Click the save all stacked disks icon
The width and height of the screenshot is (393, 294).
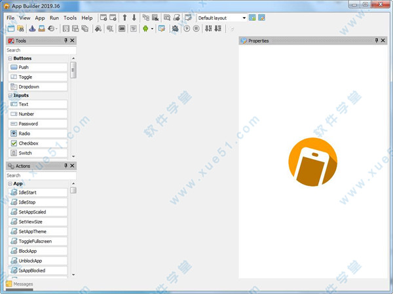pyautogui.click(x=85, y=29)
